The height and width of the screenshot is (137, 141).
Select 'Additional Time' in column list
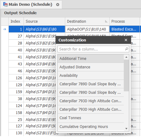pyautogui.click(x=91, y=59)
